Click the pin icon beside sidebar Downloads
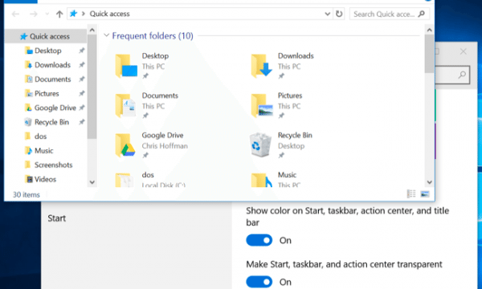 coord(81,65)
